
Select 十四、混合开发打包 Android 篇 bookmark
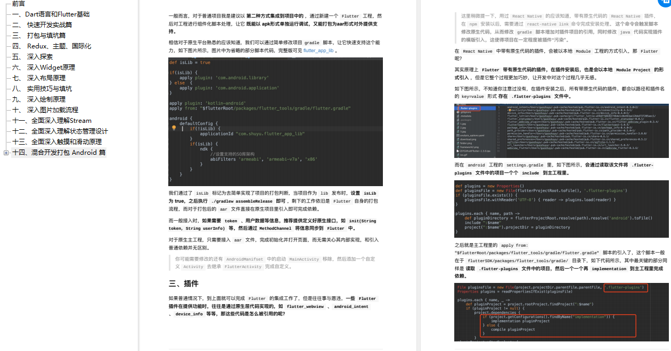click(x=59, y=153)
